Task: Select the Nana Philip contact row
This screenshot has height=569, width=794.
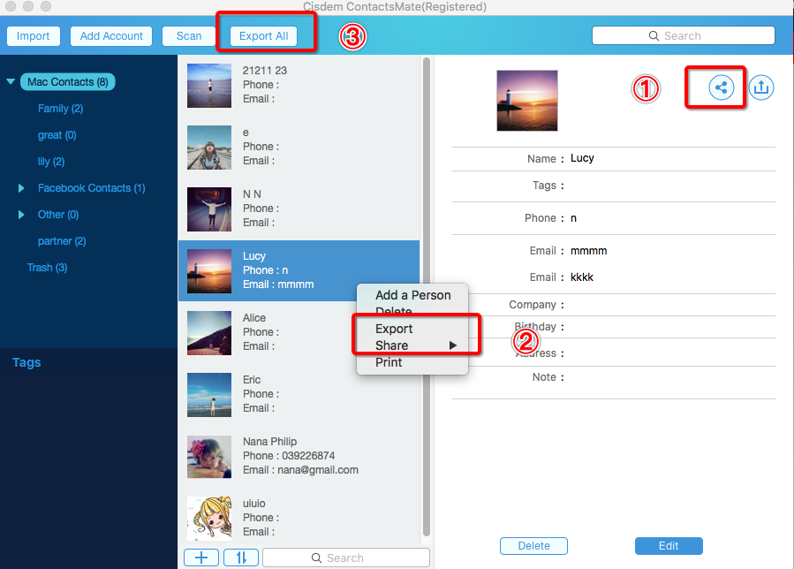Action: (299, 456)
